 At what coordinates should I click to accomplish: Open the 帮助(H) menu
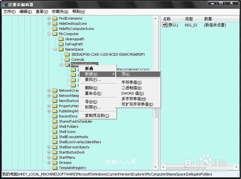[x=79, y=12]
